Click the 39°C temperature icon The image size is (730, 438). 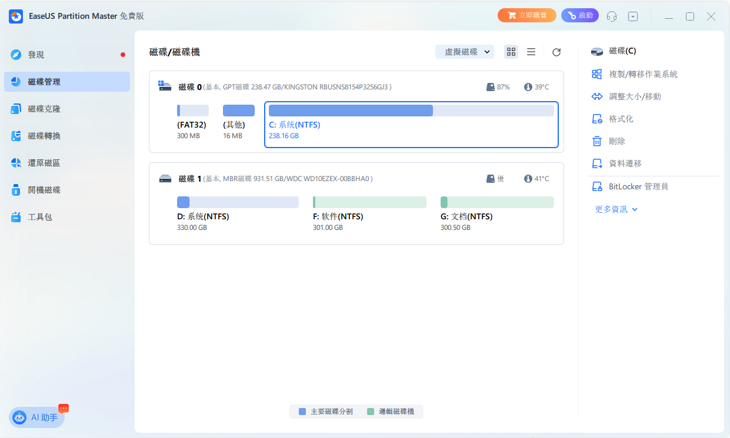click(528, 87)
